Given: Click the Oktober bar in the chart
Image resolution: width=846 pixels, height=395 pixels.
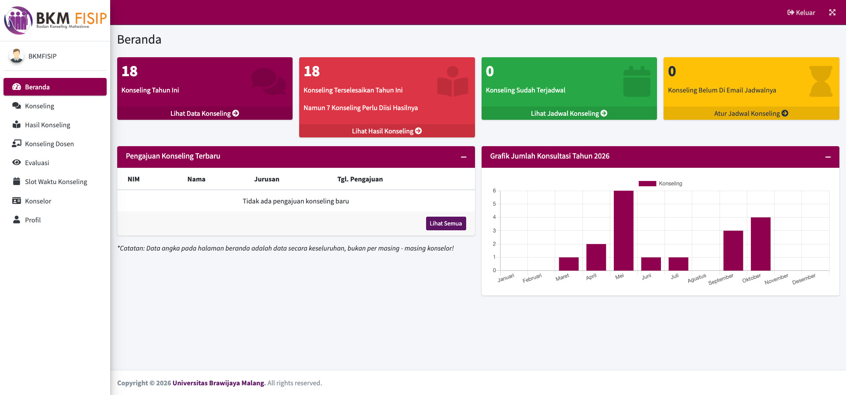Looking at the screenshot, I should tap(761, 244).
